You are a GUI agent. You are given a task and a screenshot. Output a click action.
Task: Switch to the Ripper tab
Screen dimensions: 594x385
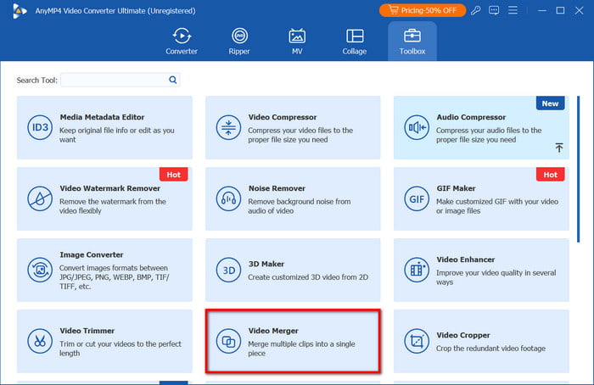click(x=239, y=42)
